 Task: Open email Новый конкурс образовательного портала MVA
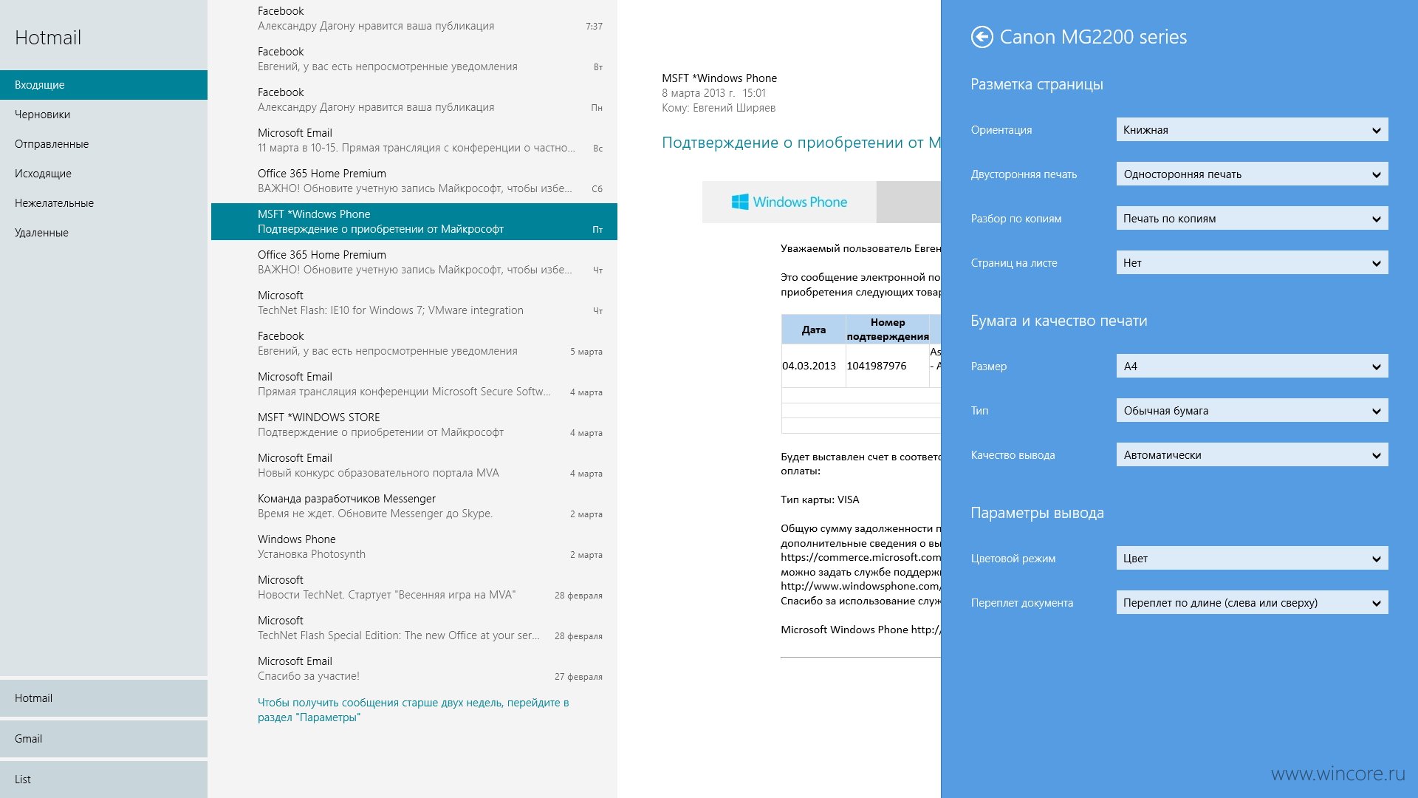click(x=414, y=465)
